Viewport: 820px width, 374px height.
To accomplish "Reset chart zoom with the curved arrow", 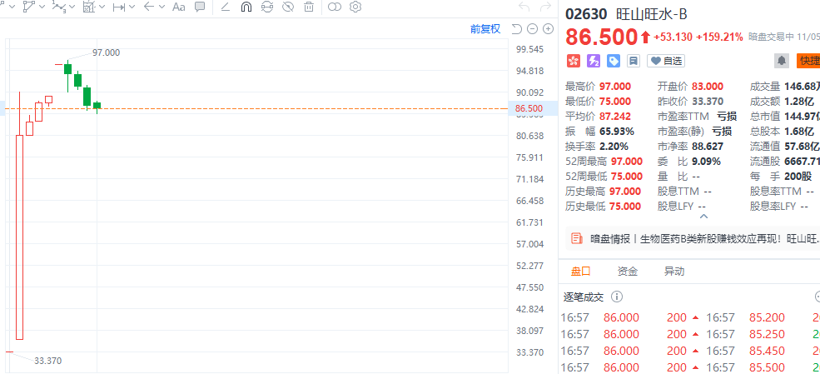I will 516,29.
